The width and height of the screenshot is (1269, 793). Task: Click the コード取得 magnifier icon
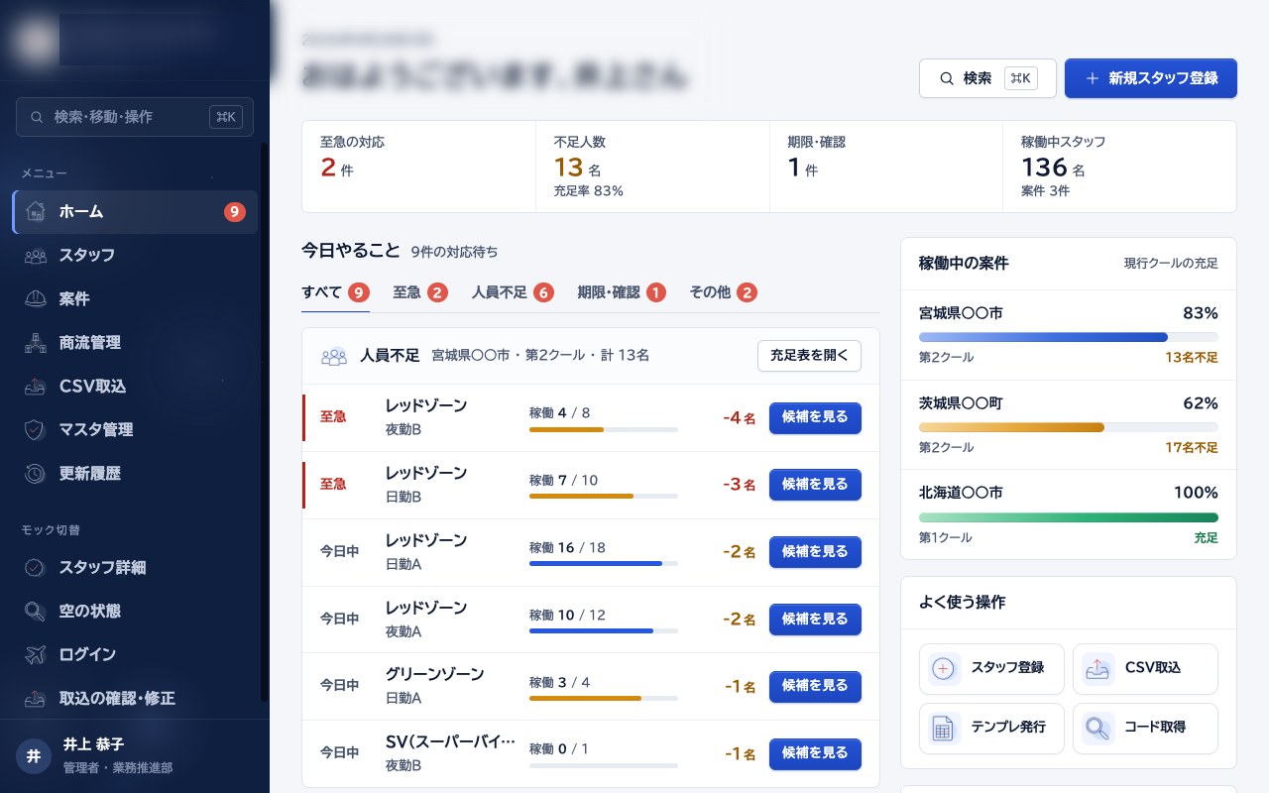click(1098, 728)
